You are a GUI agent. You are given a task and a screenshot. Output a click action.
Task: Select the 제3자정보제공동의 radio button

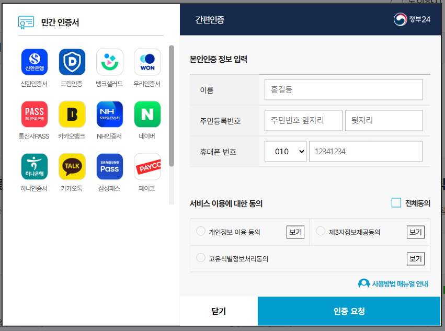(x=321, y=231)
